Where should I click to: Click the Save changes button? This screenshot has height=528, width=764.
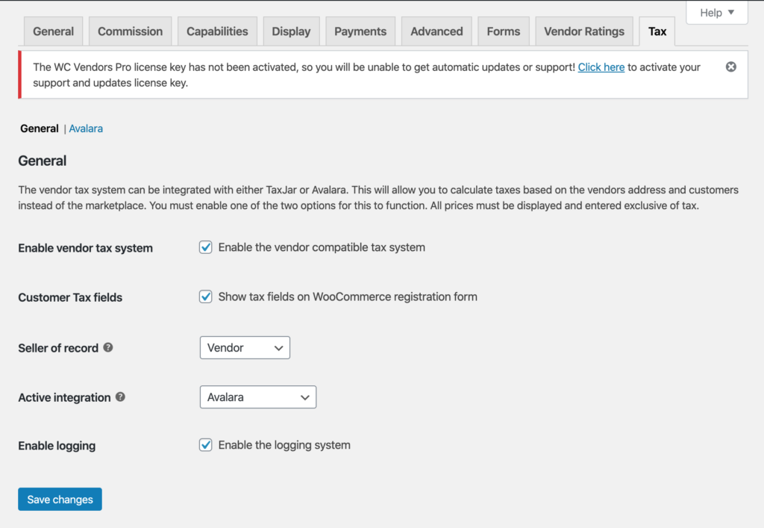60,500
